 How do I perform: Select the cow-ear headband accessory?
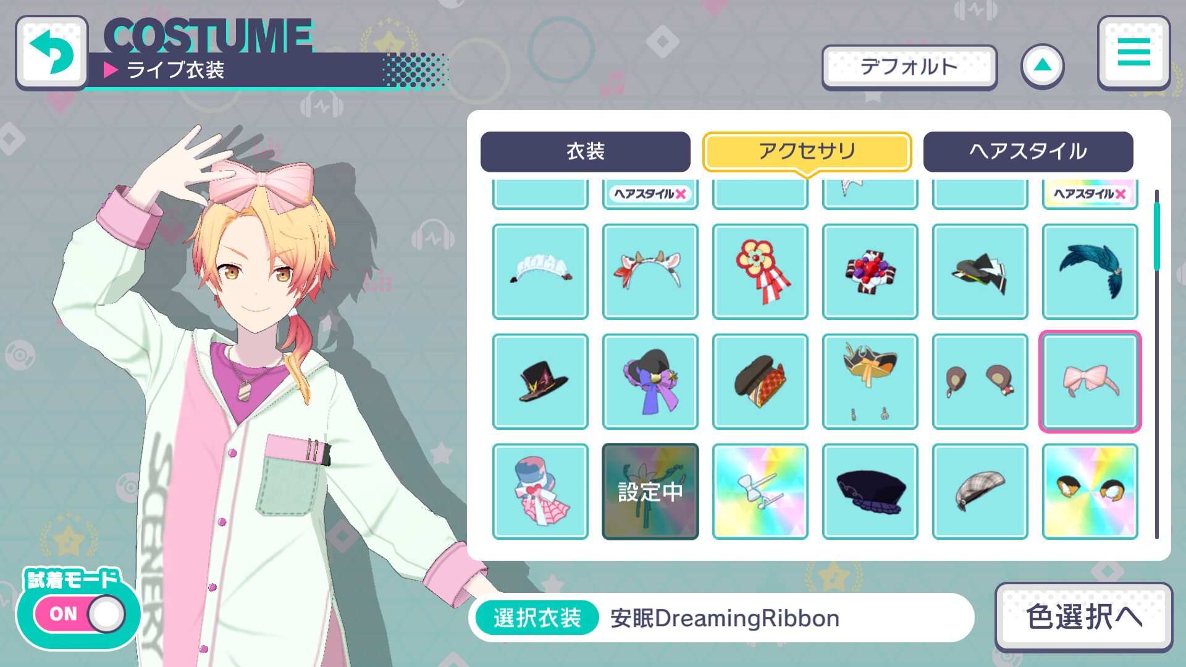650,271
